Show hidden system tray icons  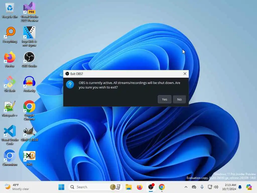186,187
